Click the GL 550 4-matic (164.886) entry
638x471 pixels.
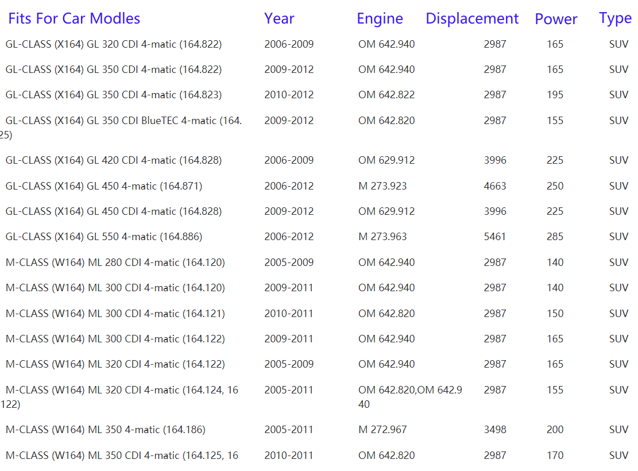104,237
